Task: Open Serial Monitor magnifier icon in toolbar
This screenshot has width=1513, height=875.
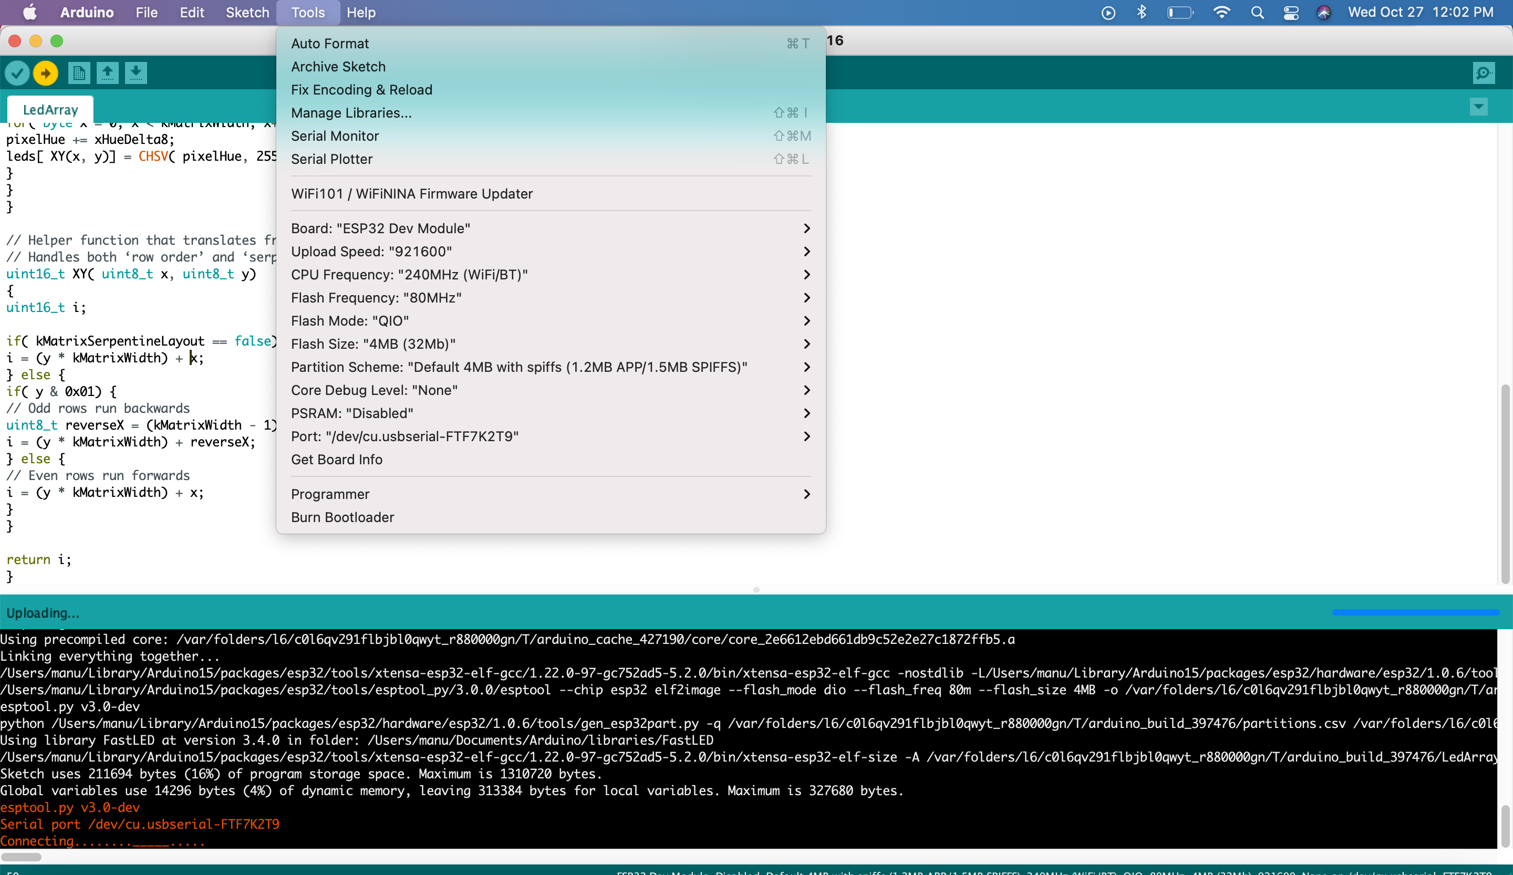Action: (1484, 73)
